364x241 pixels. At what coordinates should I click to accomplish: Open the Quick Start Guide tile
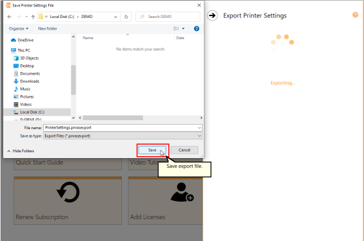68,164
